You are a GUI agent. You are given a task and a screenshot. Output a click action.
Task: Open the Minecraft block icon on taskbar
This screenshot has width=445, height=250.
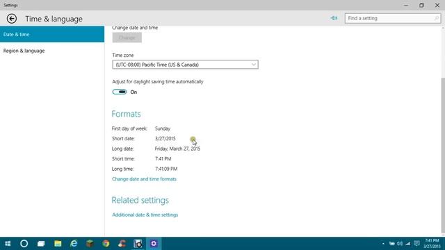[x=90, y=244]
